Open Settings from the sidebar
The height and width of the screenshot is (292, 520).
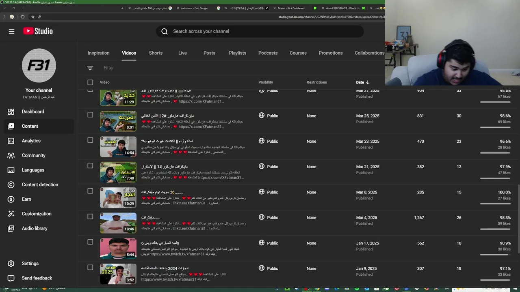(x=30, y=264)
